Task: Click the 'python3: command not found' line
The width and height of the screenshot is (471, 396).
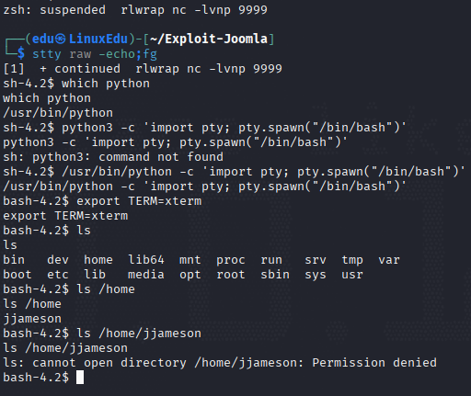Action: tap(113, 157)
